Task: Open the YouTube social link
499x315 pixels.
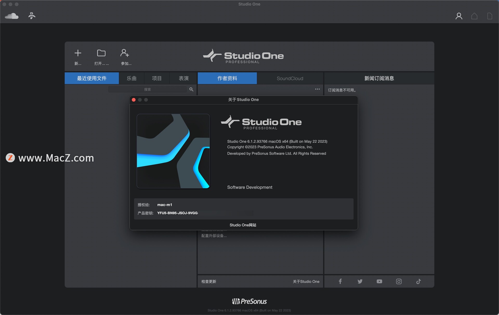Action: (379, 281)
